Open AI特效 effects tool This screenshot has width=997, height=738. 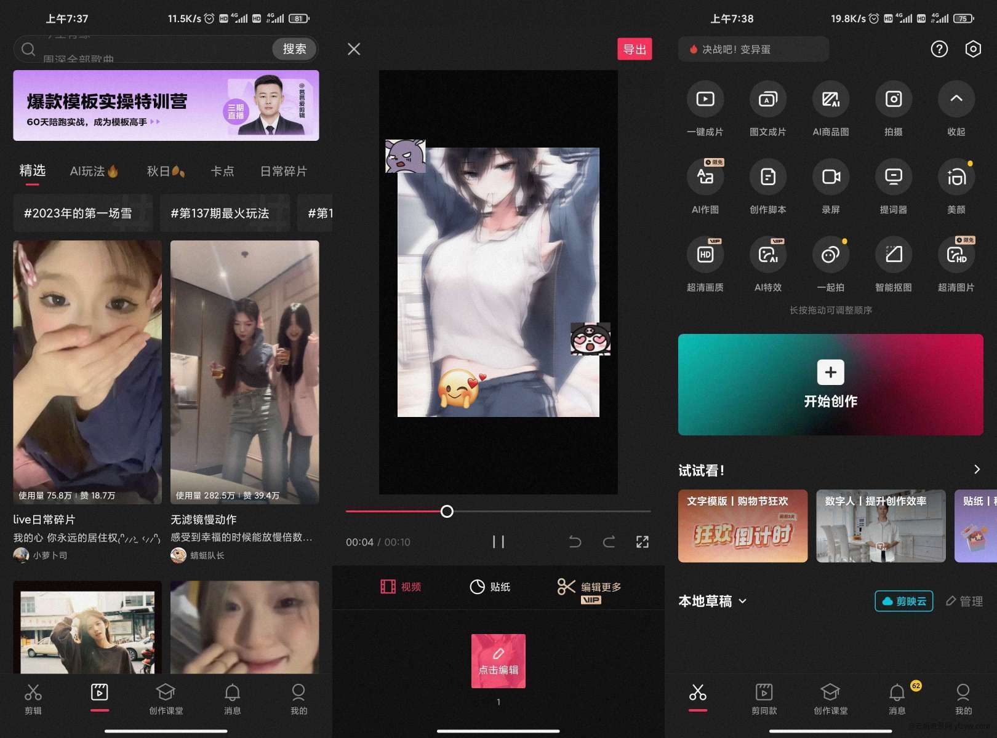(768, 264)
